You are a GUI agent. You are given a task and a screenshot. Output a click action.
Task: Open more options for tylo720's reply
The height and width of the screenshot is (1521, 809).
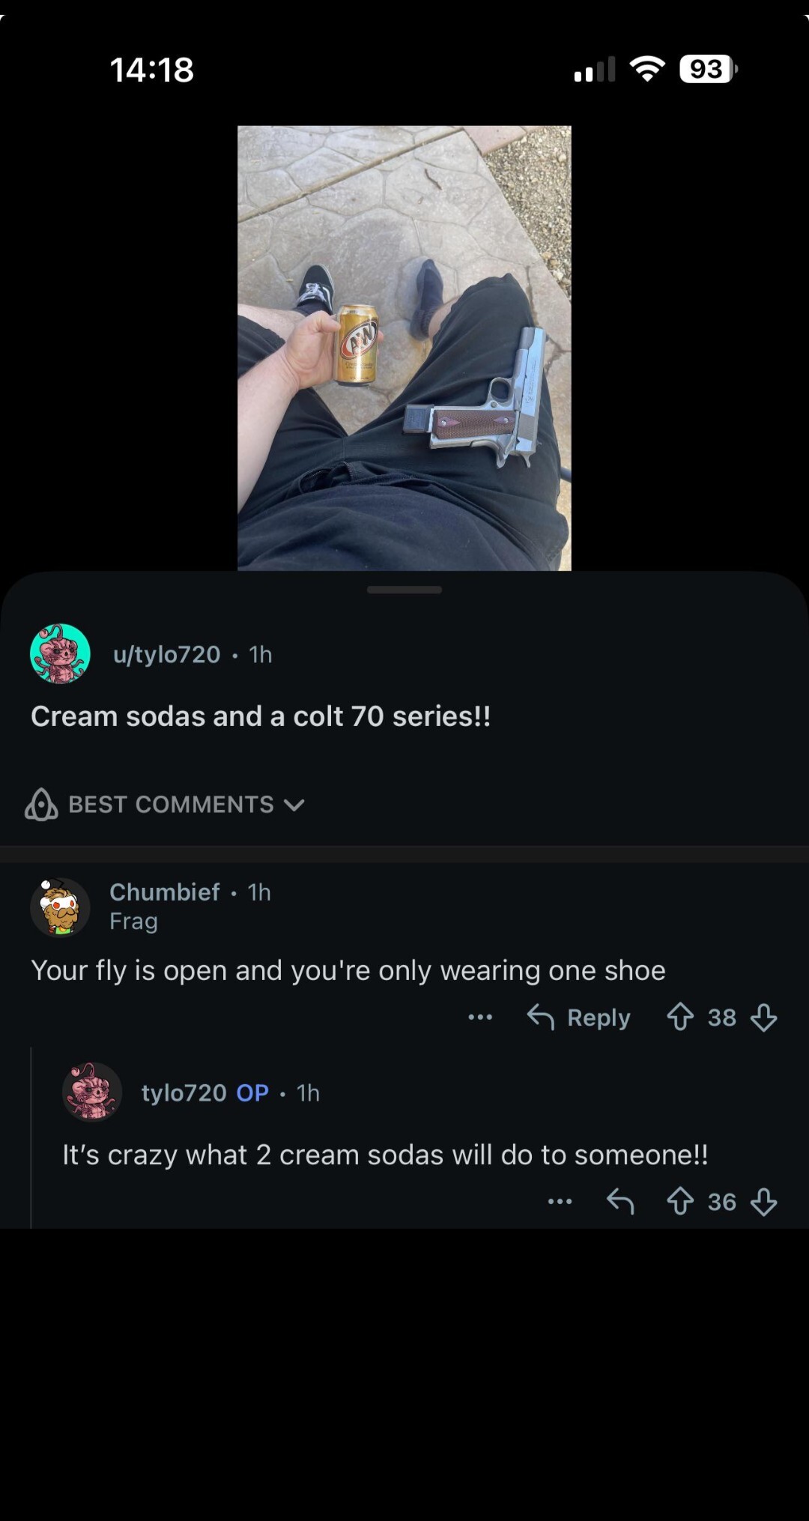tap(560, 1201)
